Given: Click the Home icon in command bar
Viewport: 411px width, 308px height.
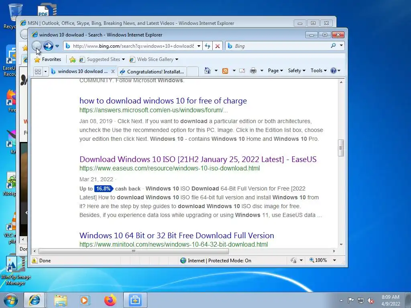Looking at the screenshot, I should point(208,71).
